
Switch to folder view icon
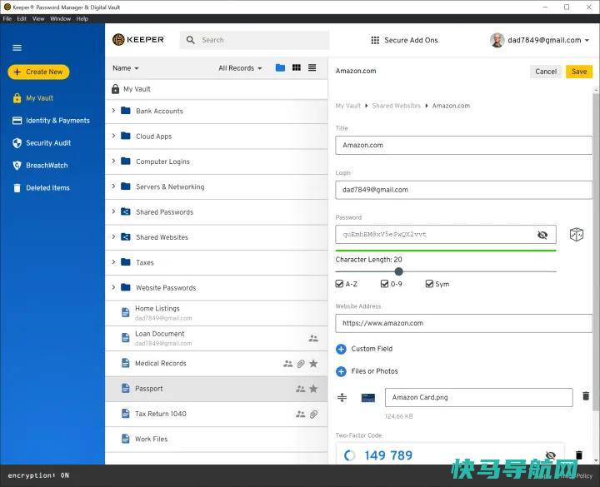pos(280,67)
